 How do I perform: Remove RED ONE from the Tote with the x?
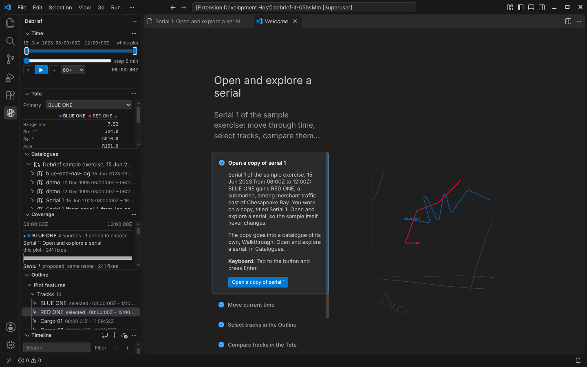115,117
